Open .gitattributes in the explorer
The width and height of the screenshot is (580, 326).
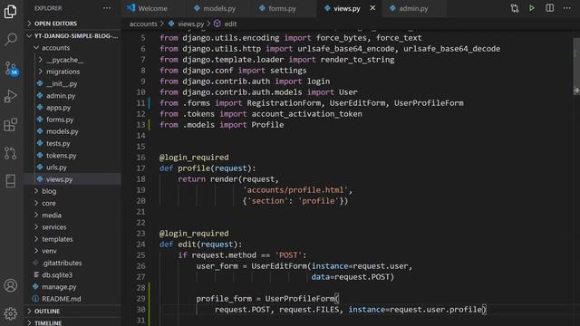click(x=72, y=263)
